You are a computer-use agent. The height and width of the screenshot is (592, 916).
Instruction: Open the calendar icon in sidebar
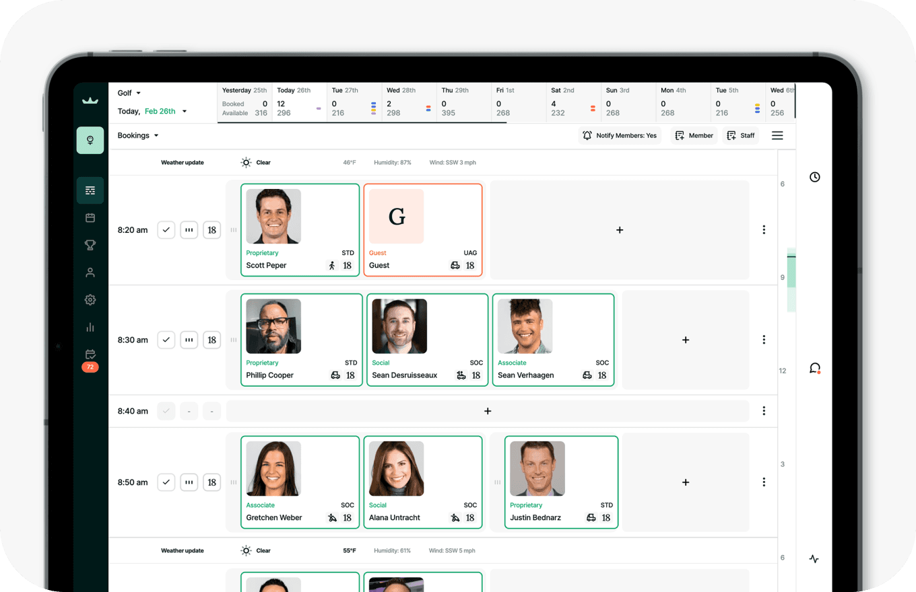[90, 217]
